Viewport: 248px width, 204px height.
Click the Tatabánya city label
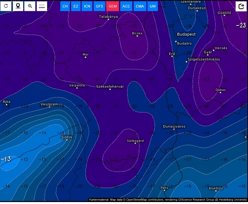pos(108,17)
